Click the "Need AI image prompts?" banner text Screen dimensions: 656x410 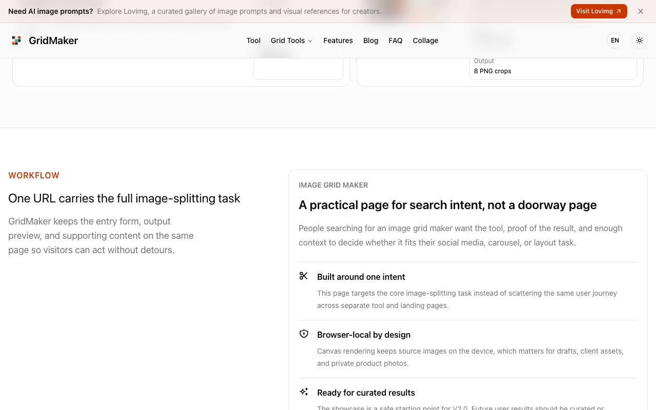[51, 11]
